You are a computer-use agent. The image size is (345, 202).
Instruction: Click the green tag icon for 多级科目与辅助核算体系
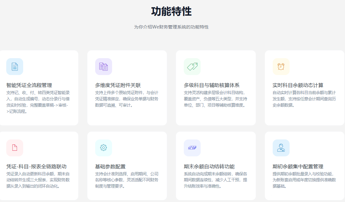(x=192, y=67)
